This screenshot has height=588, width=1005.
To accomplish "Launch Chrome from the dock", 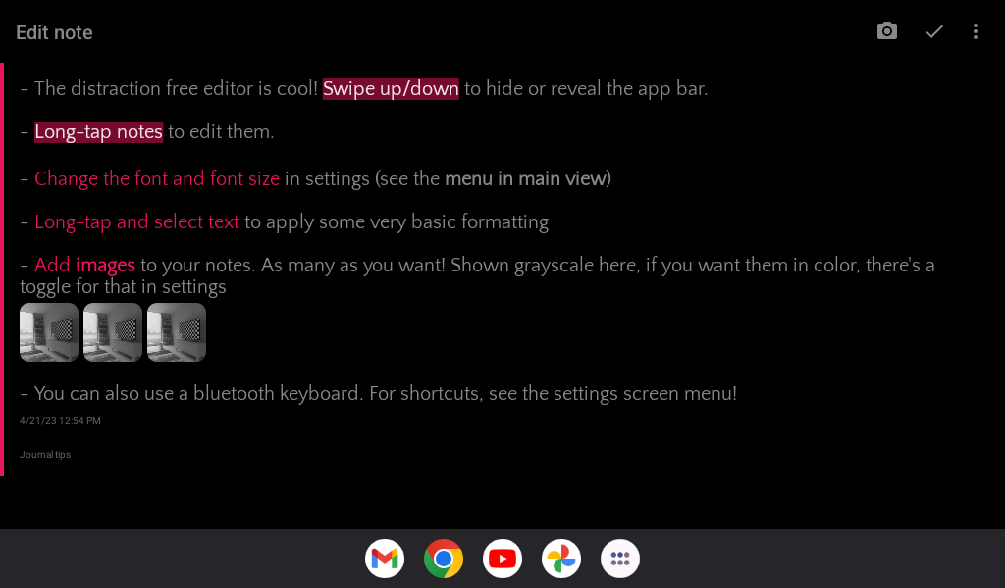I will [x=444, y=559].
